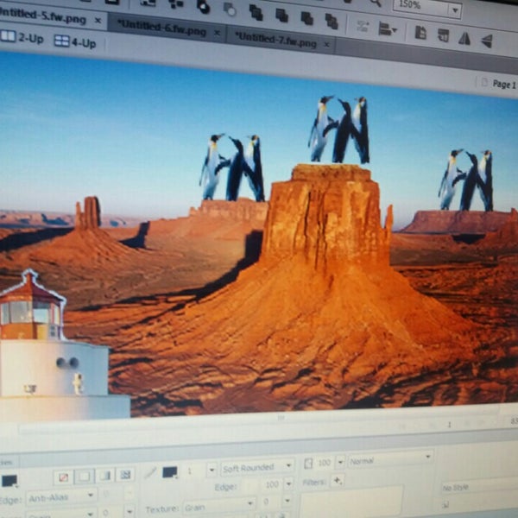This screenshot has height=518, width=518.
Task: Switch to 2-Up preview view
Action: (x=22, y=38)
